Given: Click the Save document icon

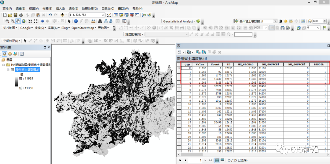Looking at the screenshot, I should coord(15,15).
